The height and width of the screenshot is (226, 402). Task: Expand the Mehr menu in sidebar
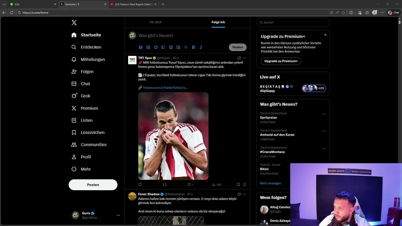[x=81, y=169]
